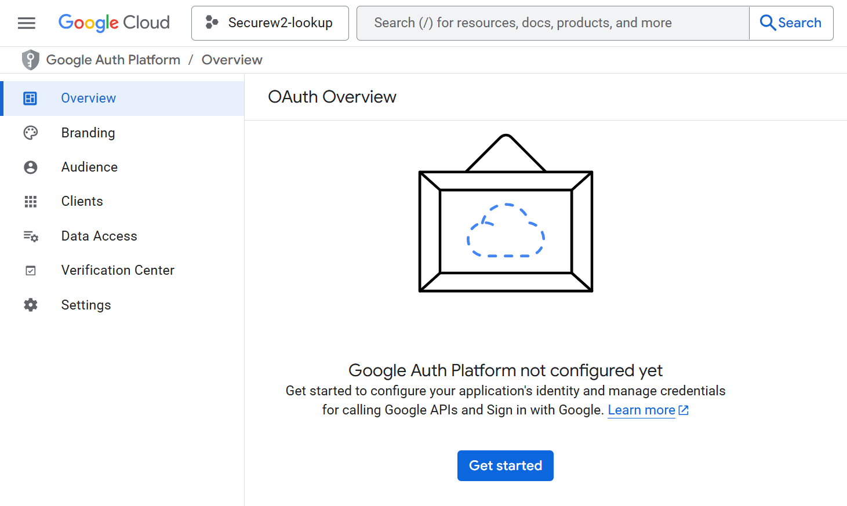The height and width of the screenshot is (506, 847).
Task: Click the Overview dashboard icon
Action: click(30, 99)
